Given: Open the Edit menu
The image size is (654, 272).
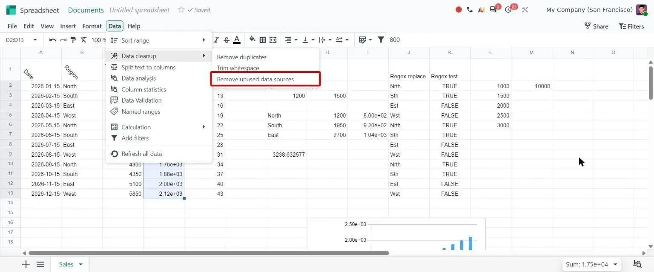Looking at the screenshot, I should click(29, 26).
